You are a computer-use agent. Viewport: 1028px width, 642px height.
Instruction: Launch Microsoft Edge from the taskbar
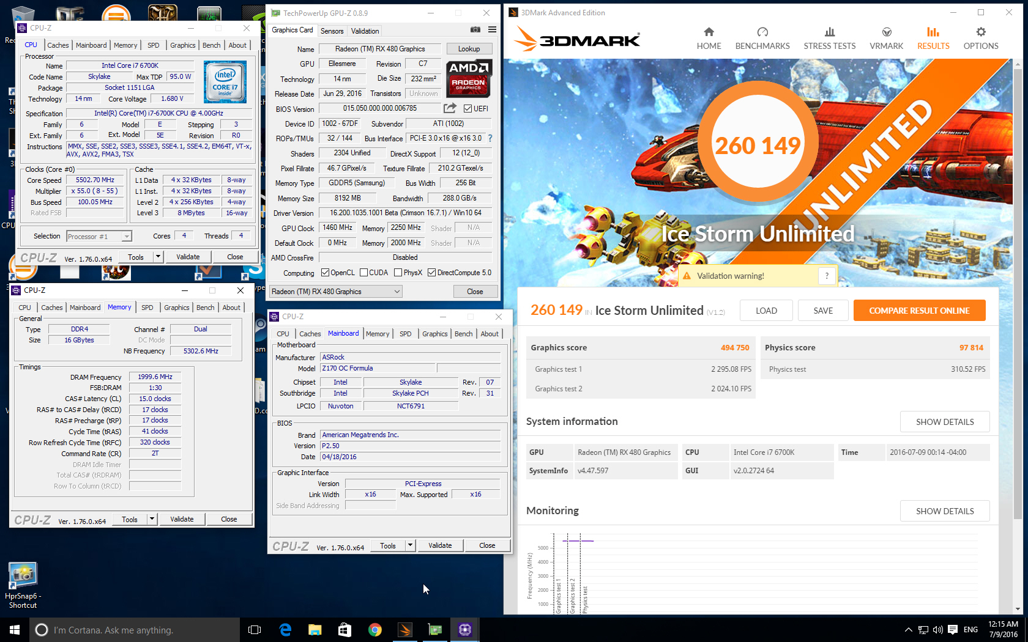point(285,630)
